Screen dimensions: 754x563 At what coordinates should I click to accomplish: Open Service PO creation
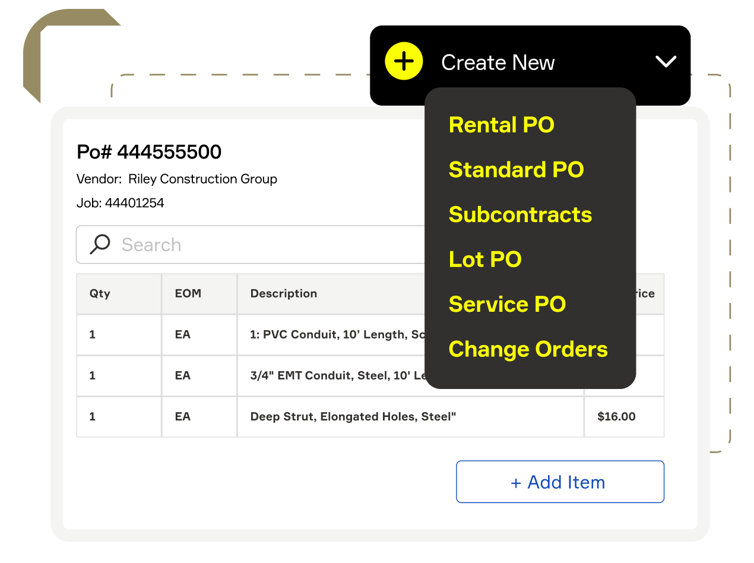coord(508,304)
